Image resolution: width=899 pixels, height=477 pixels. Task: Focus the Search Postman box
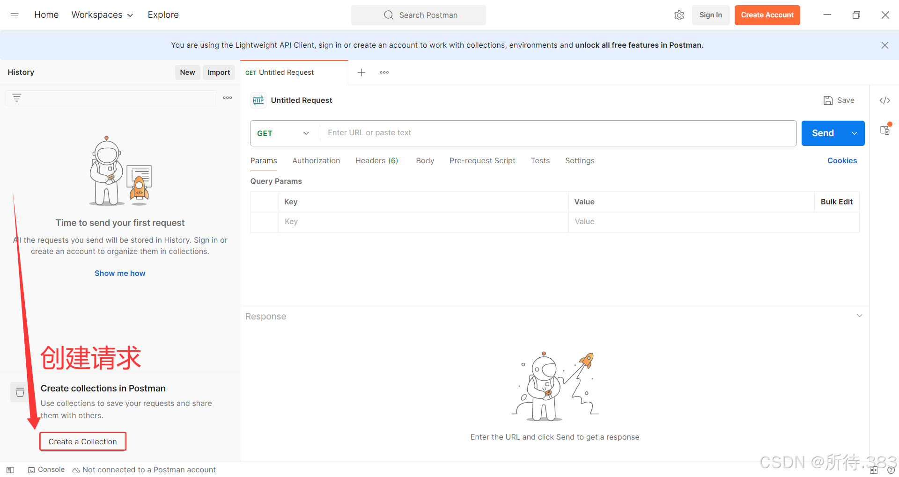[x=418, y=15]
